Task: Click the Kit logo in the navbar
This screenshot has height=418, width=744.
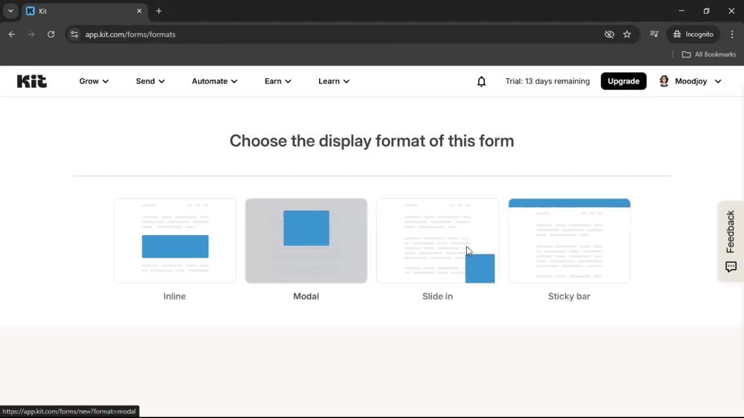Action: click(31, 81)
